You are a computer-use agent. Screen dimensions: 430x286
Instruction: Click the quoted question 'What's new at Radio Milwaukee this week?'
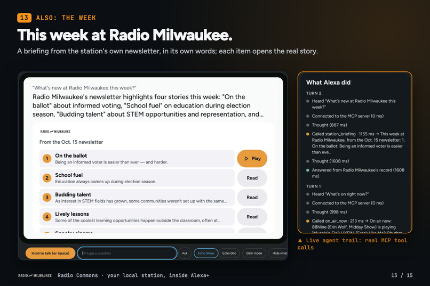84,88
